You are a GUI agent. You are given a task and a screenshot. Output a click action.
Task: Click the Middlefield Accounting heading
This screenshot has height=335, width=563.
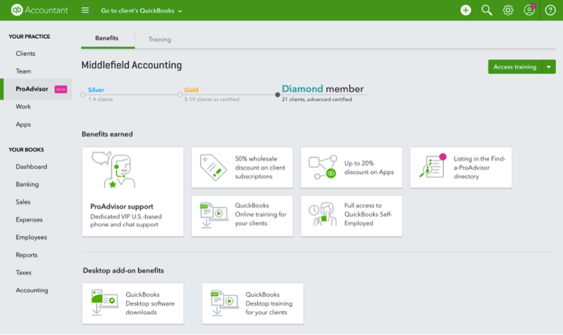click(132, 65)
